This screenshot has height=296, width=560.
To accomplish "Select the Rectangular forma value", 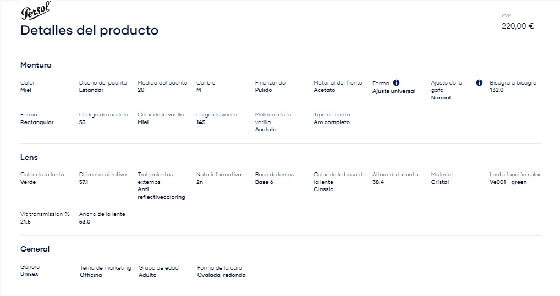I will [x=37, y=122].
